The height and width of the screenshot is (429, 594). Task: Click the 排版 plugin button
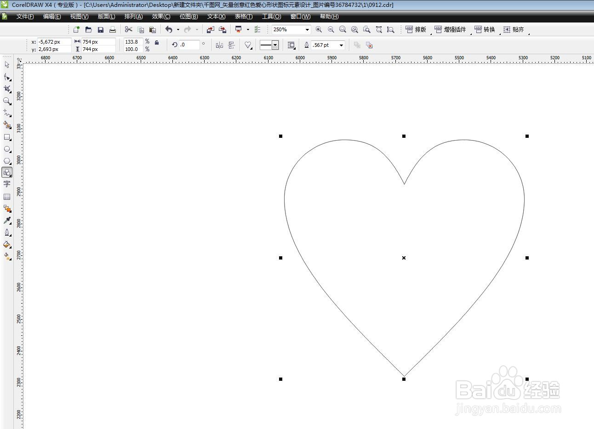pyautogui.click(x=416, y=29)
